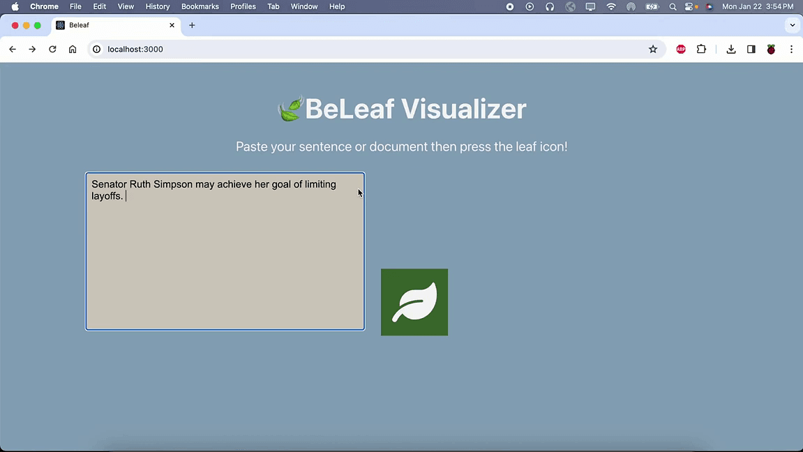Image resolution: width=803 pixels, height=452 pixels.
Task: Click the browser home icon
Action: [73, 50]
